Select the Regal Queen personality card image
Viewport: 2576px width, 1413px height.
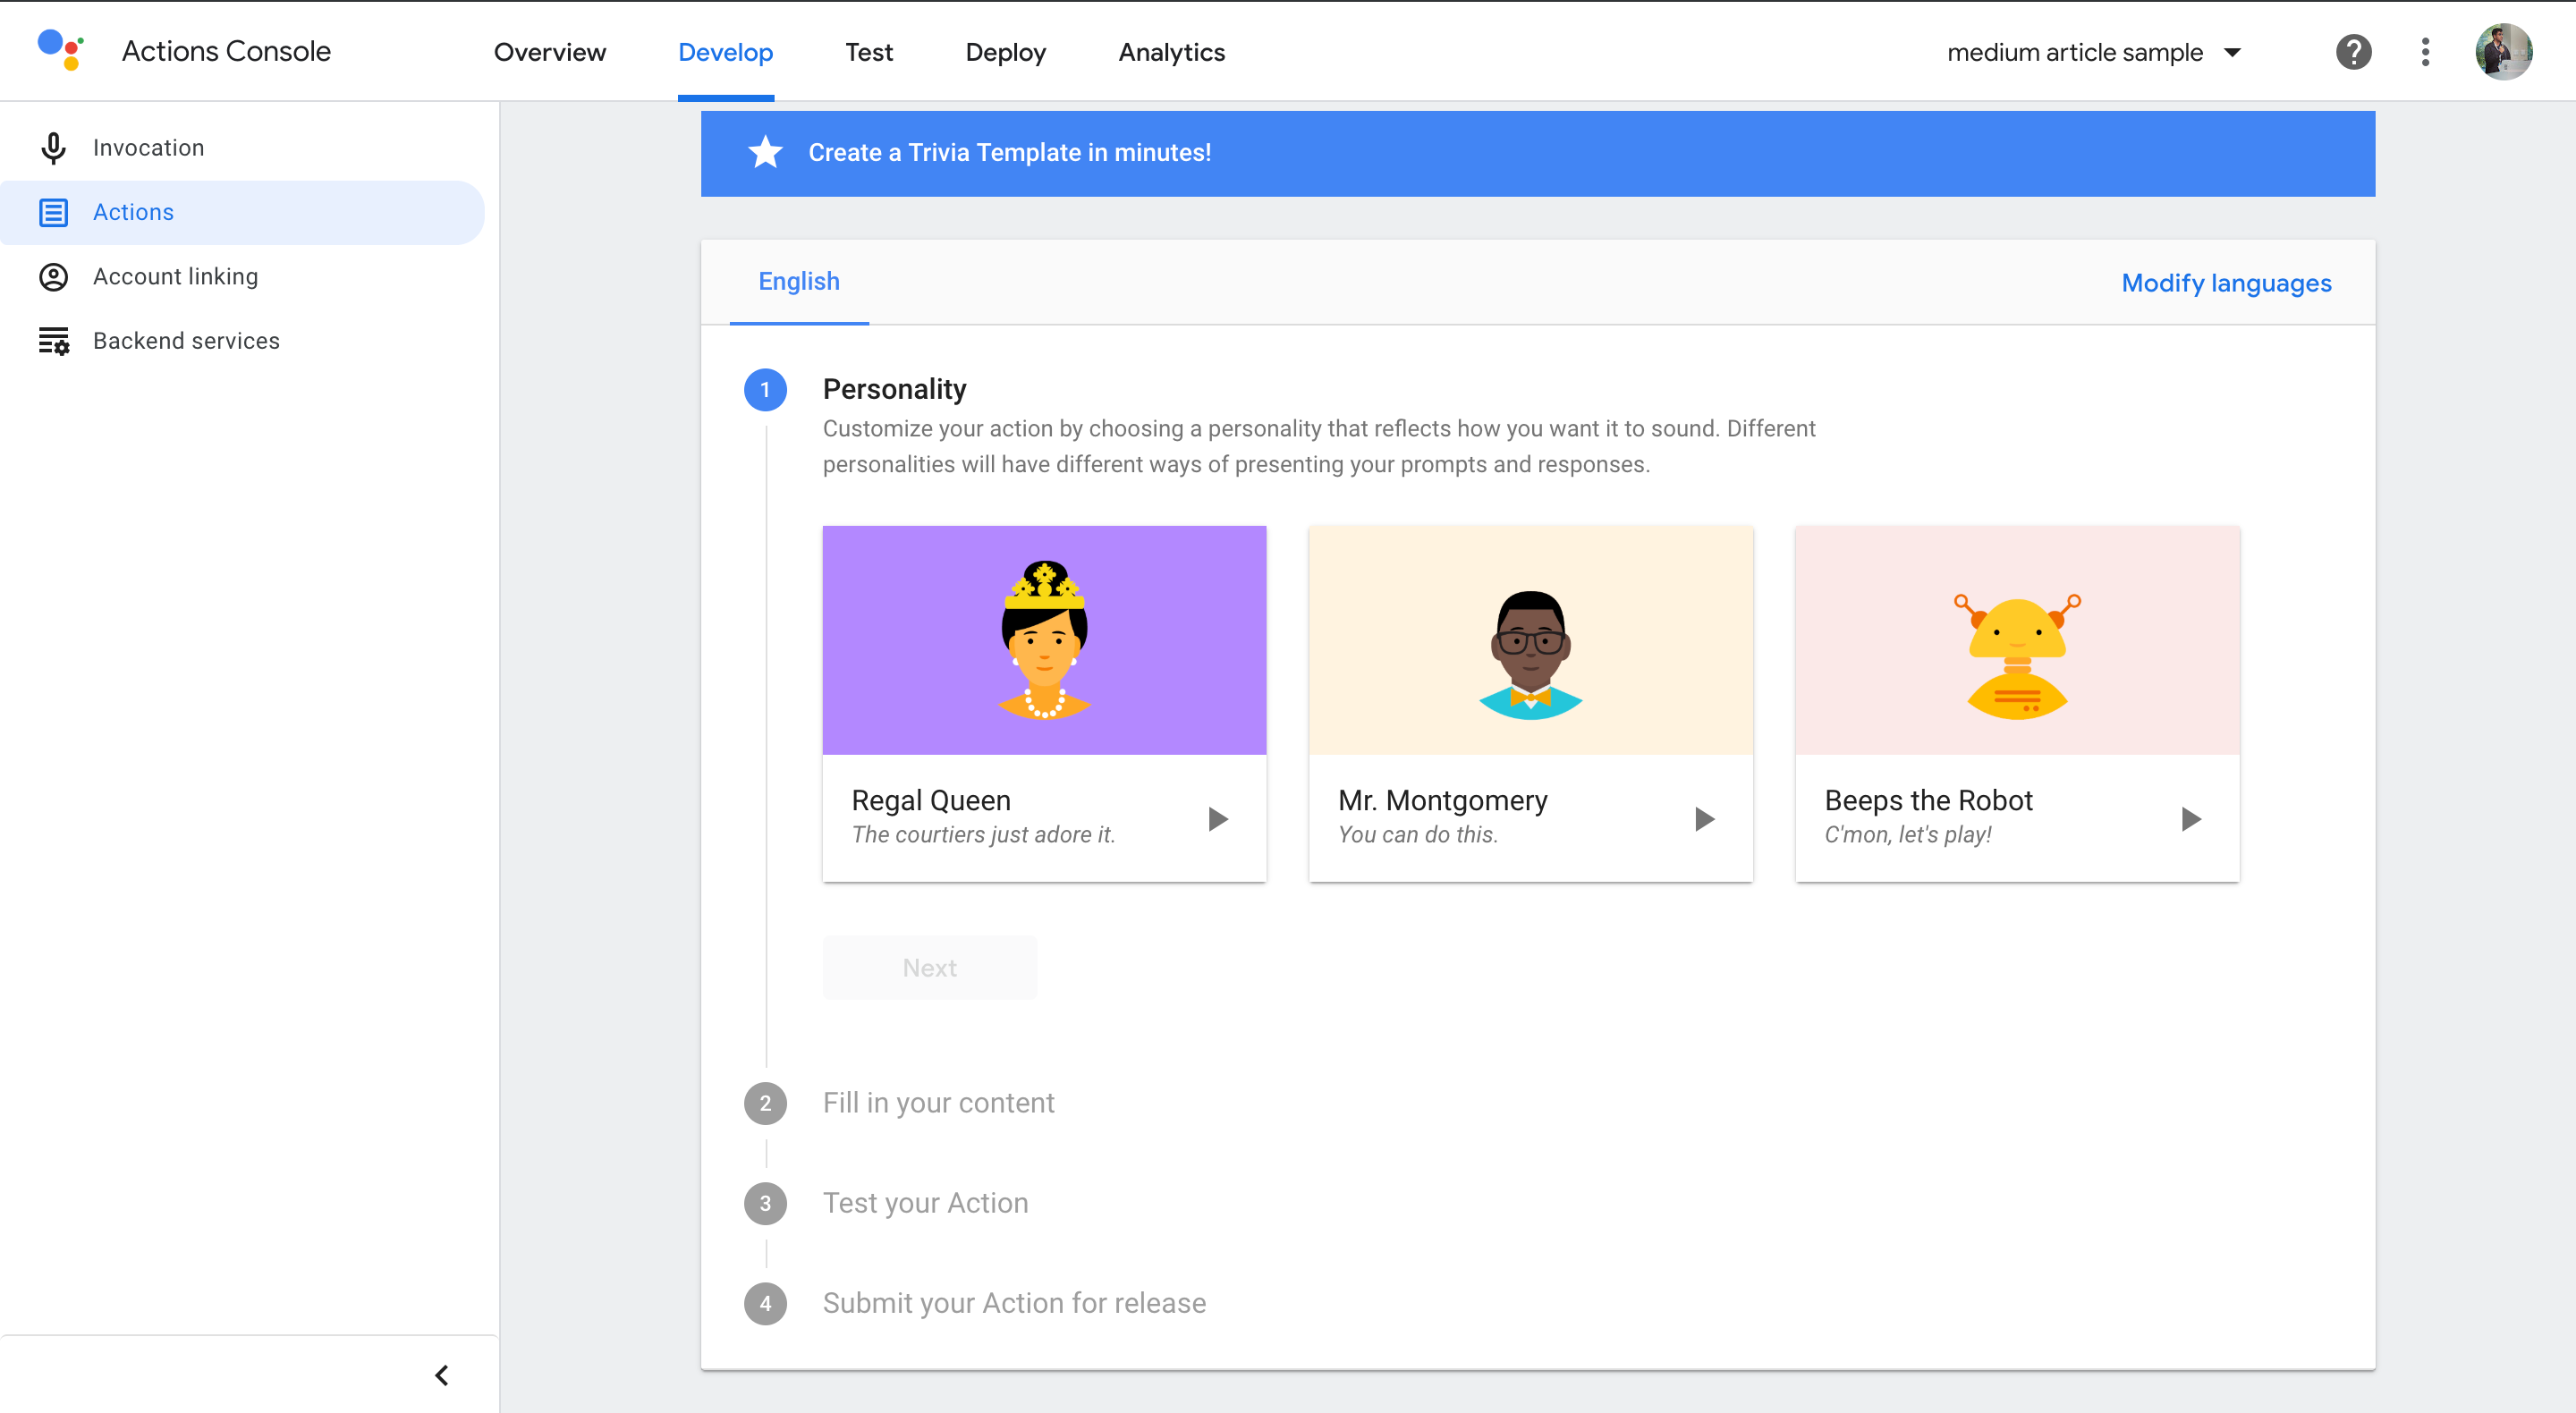(1044, 640)
